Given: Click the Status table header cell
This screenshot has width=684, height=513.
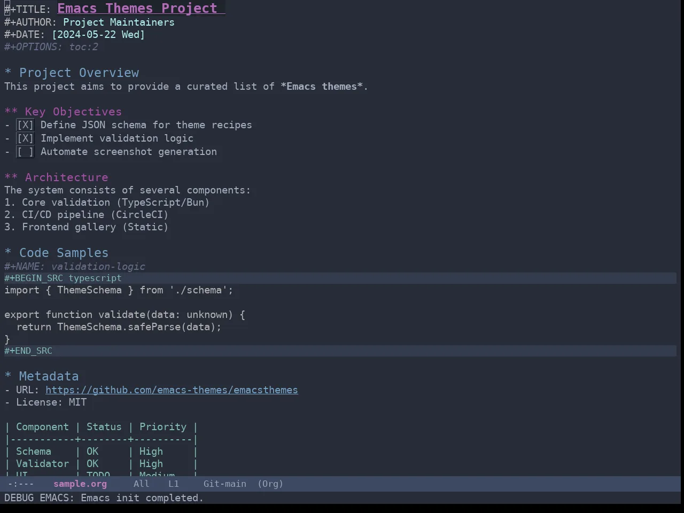Looking at the screenshot, I should point(104,427).
